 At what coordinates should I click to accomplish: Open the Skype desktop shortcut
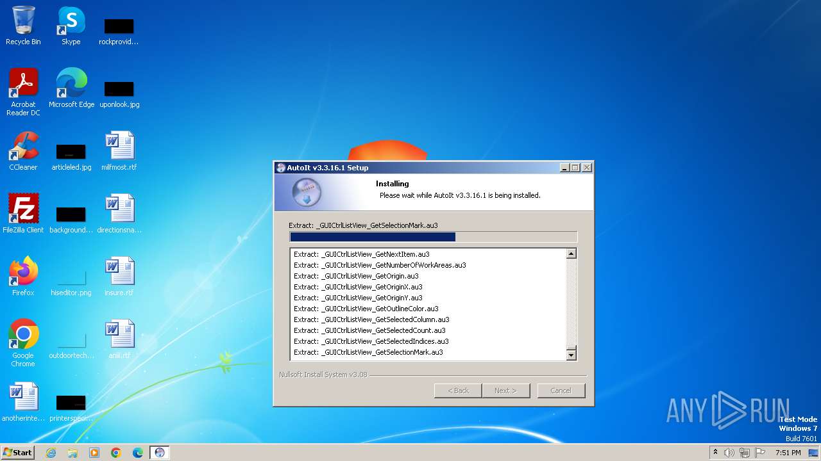coord(71,26)
